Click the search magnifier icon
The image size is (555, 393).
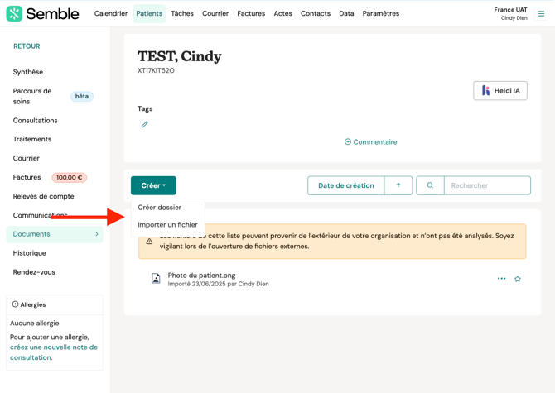pos(430,185)
